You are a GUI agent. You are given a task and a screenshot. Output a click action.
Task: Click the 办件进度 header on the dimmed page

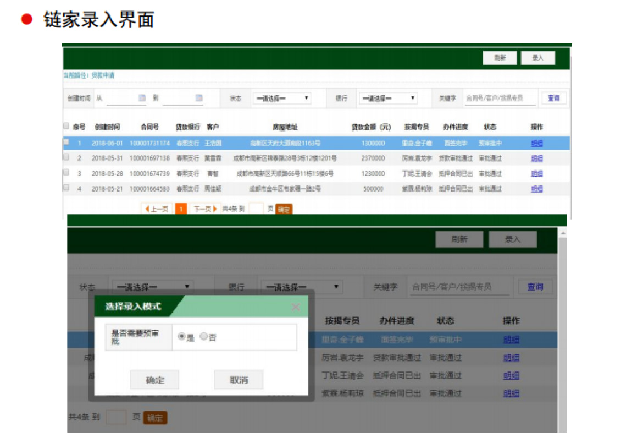(x=397, y=321)
